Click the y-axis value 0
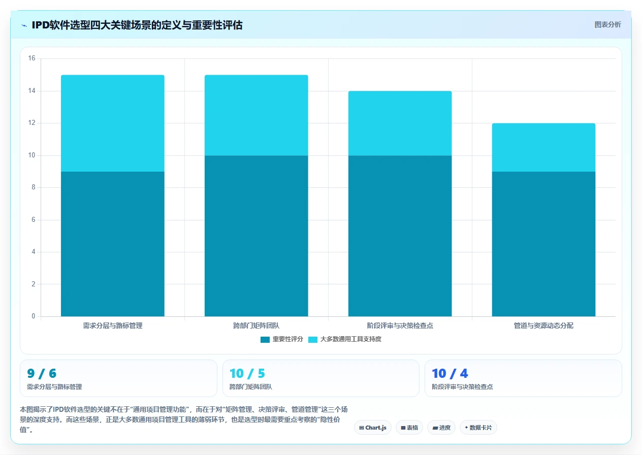642x455 pixels. click(33, 316)
